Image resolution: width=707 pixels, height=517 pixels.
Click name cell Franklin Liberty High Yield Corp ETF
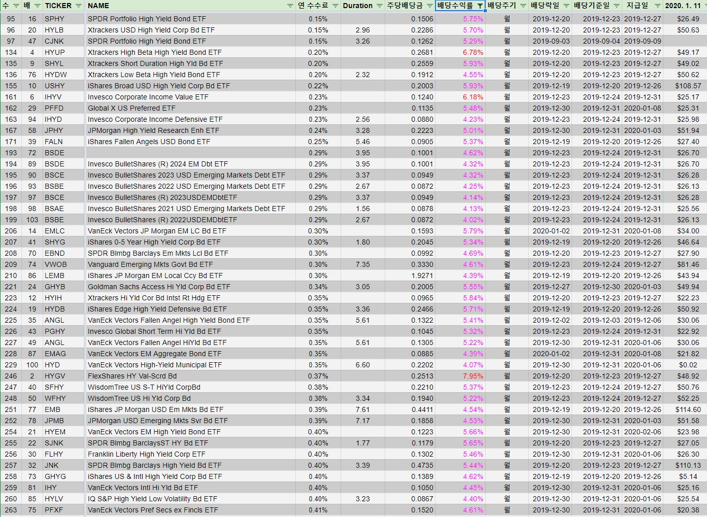pyautogui.click(x=190, y=454)
